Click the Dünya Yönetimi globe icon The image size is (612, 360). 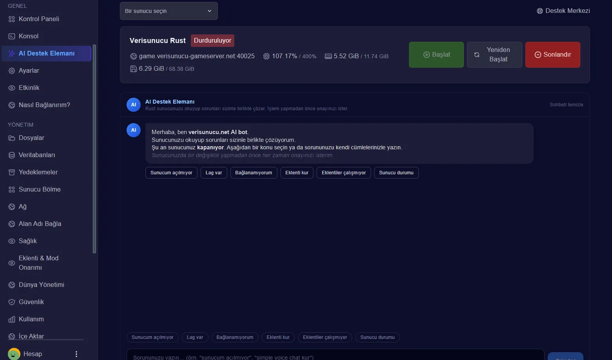click(12, 285)
